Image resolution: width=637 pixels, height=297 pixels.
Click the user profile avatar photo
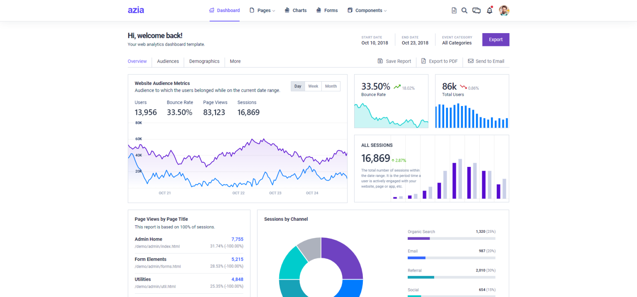point(504,10)
